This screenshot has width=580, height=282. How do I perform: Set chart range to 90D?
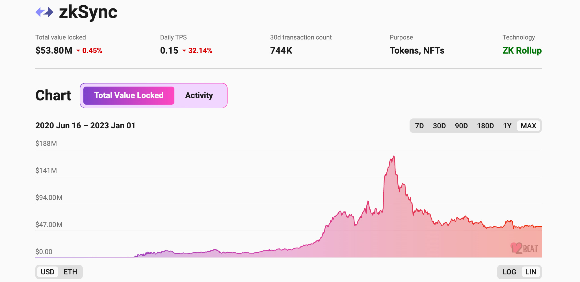(461, 126)
